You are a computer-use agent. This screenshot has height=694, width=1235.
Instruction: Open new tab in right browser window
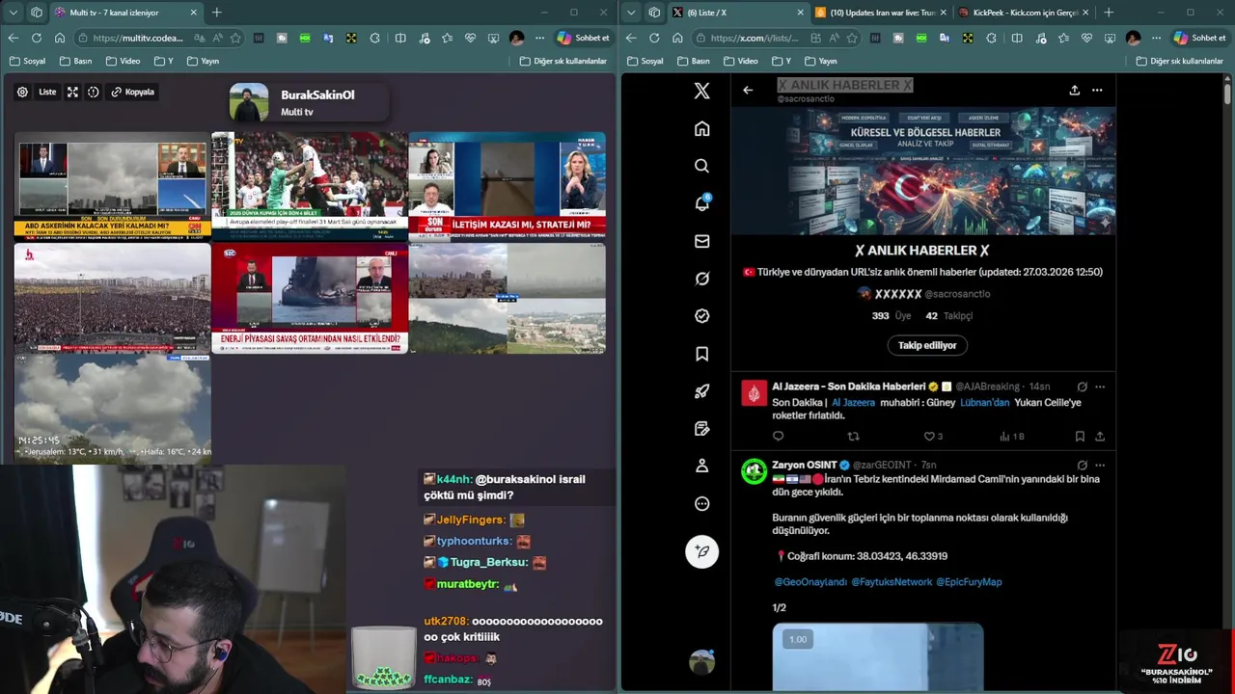tap(1109, 13)
